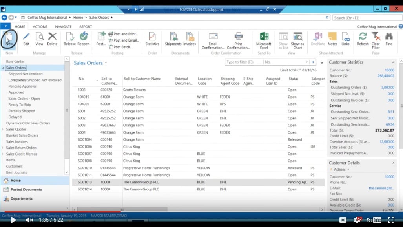403x227 pixels.
Task: Click the Search (Ctrl+F3) box
Action: [x=367, y=18]
